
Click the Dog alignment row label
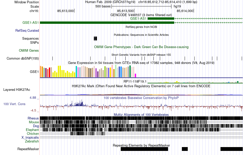36,126
